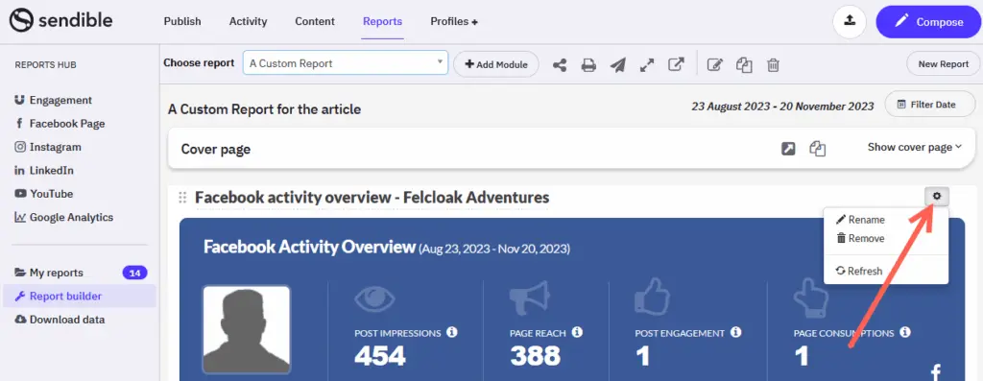
Task: Click the send report paper-plane icon
Action: tap(618, 64)
